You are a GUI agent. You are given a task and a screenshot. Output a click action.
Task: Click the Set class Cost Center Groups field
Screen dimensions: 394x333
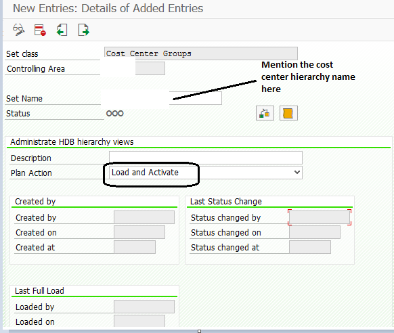coord(201,53)
